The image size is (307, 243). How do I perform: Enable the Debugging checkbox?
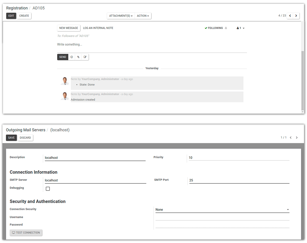[x=48, y=188]
